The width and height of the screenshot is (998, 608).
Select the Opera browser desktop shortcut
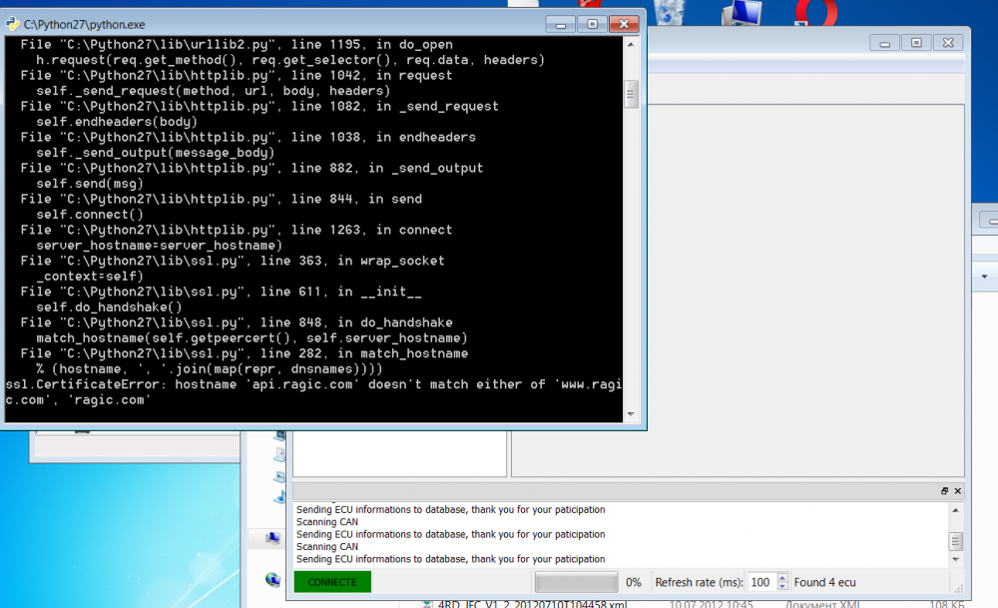[x=816, y=12]
